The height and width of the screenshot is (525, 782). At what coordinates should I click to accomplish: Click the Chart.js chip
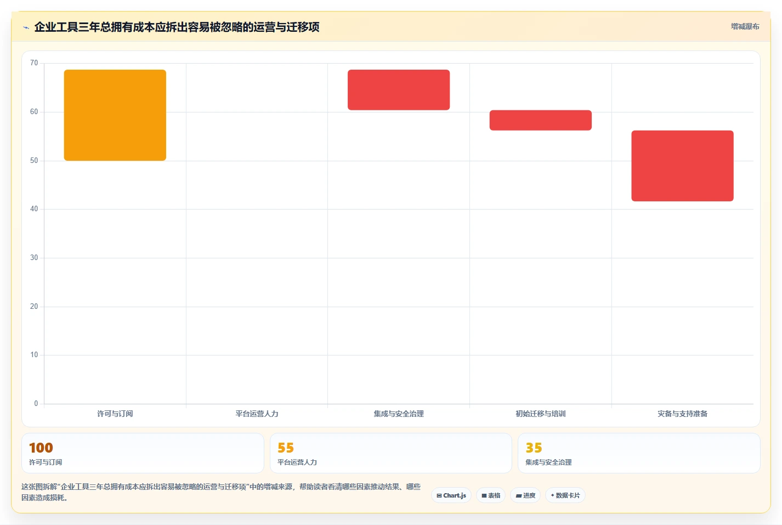451,495
